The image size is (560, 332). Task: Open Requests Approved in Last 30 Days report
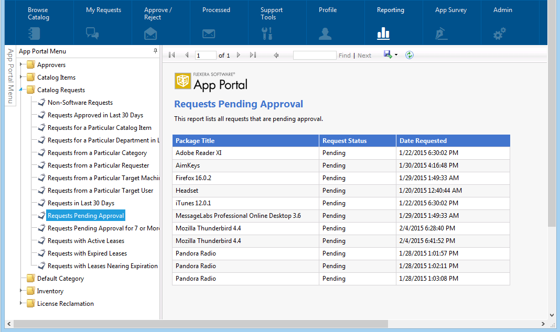pyautogui.click(x=95, y=115)
